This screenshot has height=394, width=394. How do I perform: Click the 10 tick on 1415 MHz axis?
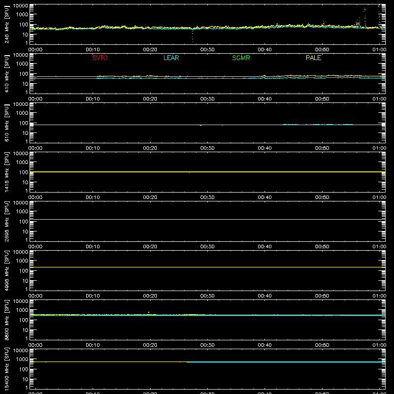(x=26, y=182)
